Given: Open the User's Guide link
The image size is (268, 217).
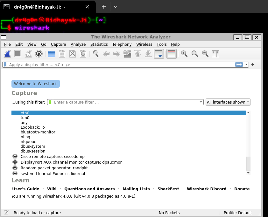Looking at the screenshot, I should click(x=26, y=189).
